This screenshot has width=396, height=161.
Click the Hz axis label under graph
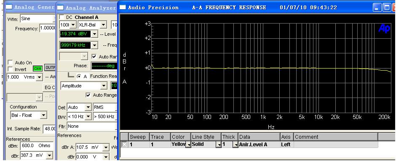pos(271,127)
